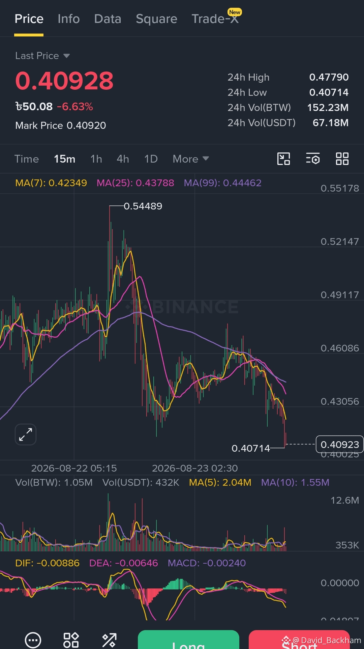Screen dimensions: 364x649
Task: Tap the Vol(BTW): 1.05M label
Action: [x=54, y=482]
